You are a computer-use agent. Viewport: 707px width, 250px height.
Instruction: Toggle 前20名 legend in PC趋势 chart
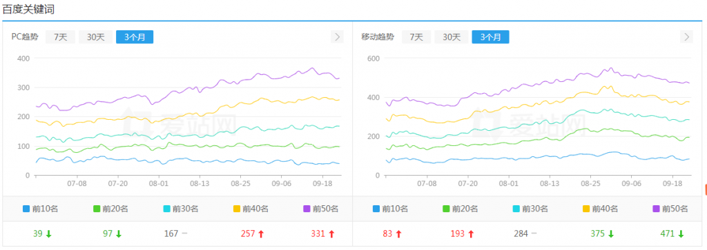point(110,209)
